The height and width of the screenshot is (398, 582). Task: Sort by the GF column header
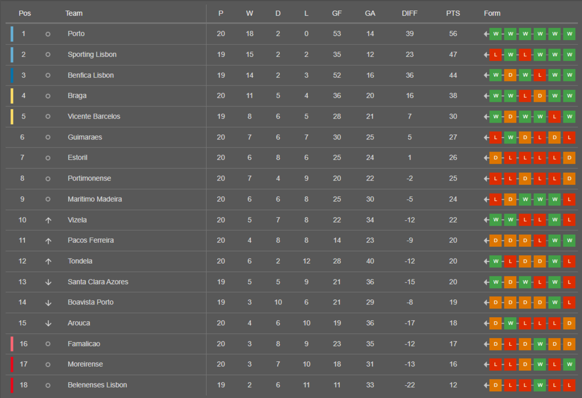click(336, 13)
